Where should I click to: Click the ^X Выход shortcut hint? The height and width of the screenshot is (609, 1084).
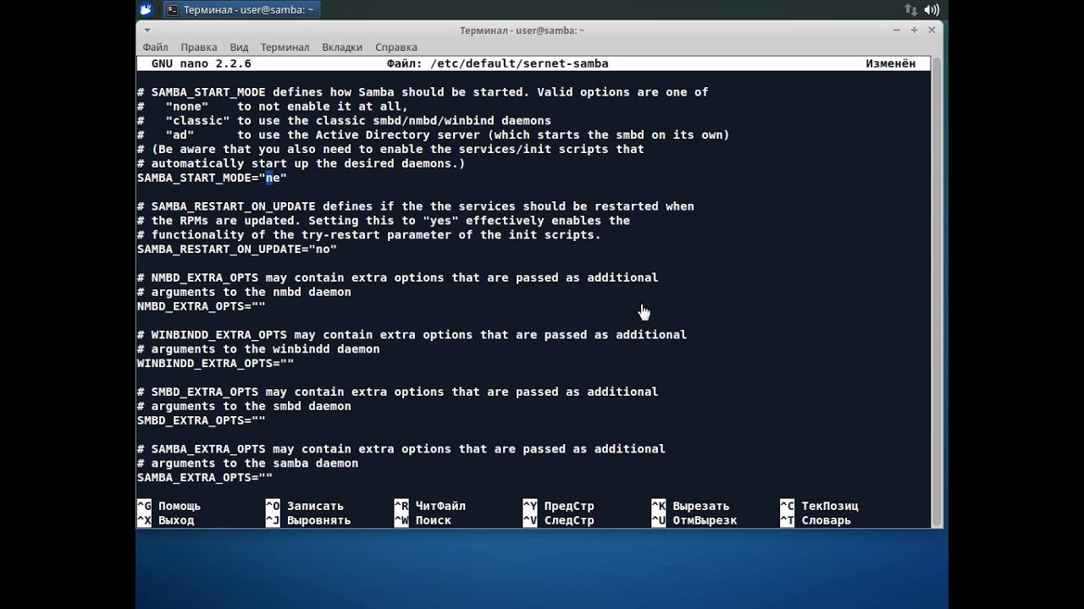(166, 521)
